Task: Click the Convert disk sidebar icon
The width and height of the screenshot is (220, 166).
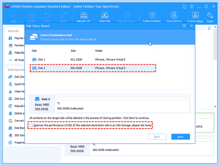Action: (x=10, y=121)
